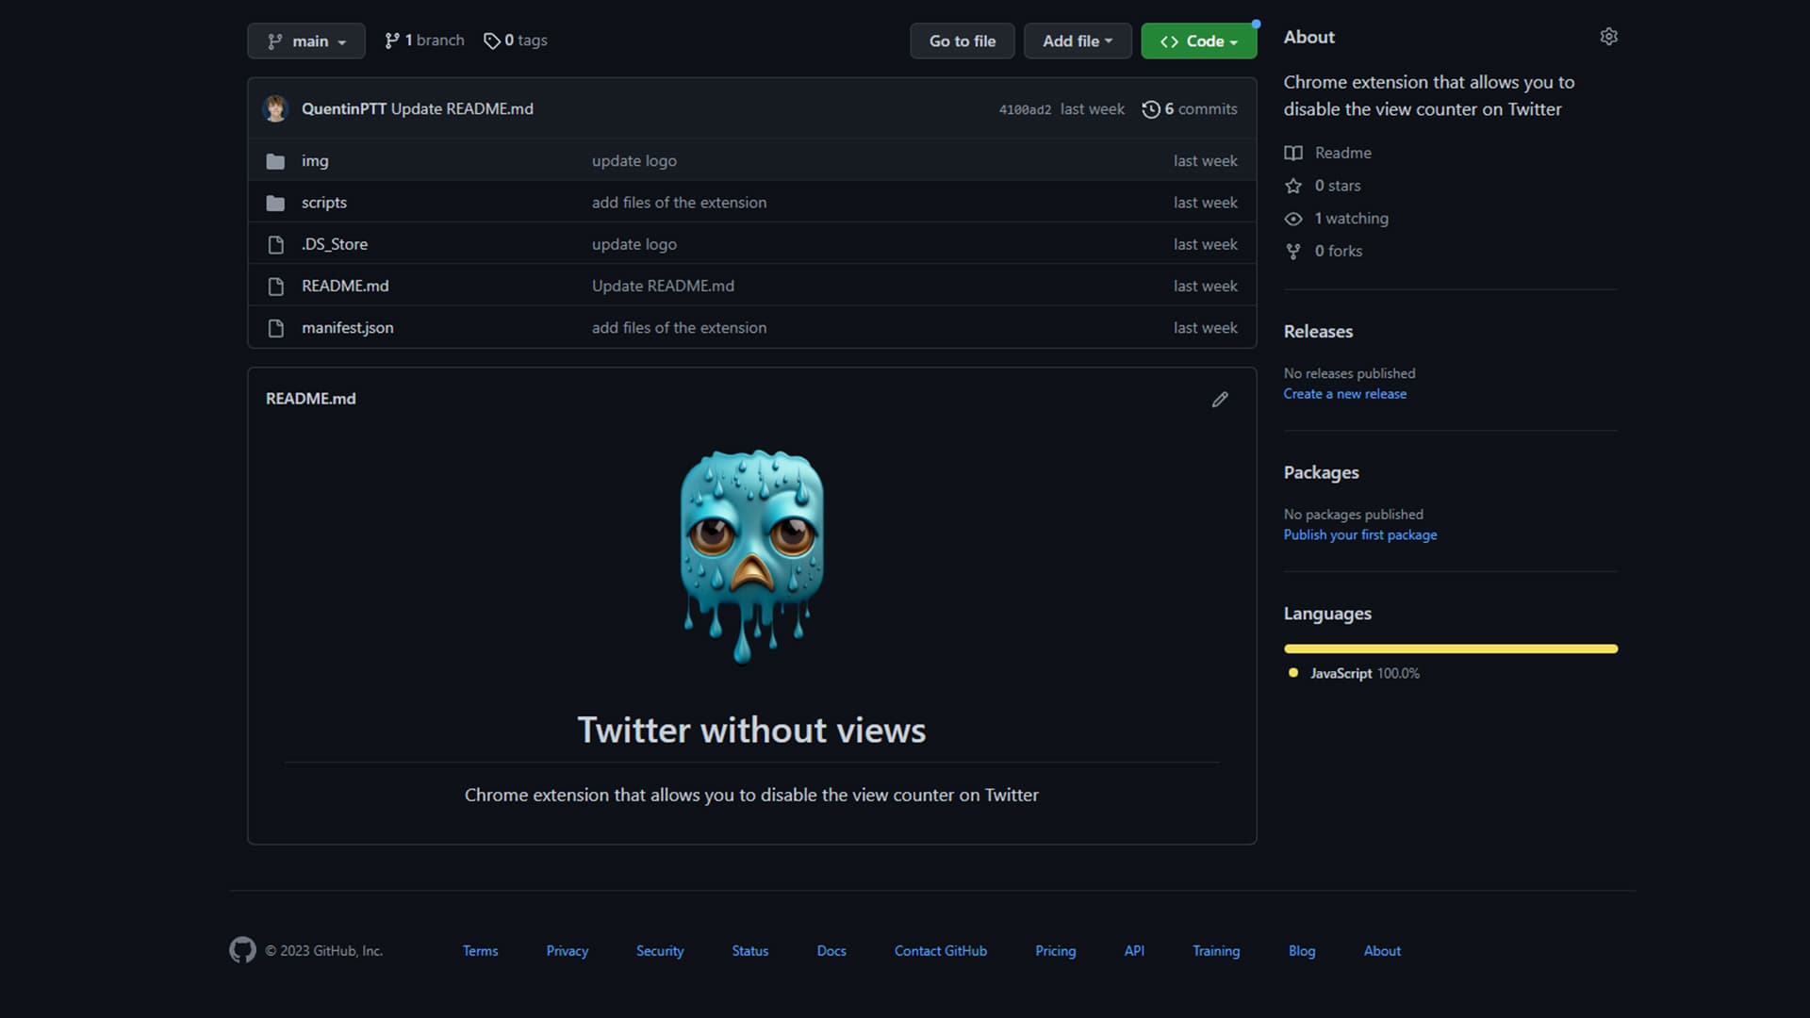Open the Pricing page from footer
Viewport: 1810px width, 1018px height.
[1055, 950]
